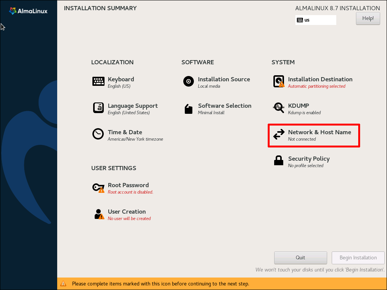This screenshot has height=290, width=387.
Task: Click 'Not connected' network status text
Action: (302, 139)
